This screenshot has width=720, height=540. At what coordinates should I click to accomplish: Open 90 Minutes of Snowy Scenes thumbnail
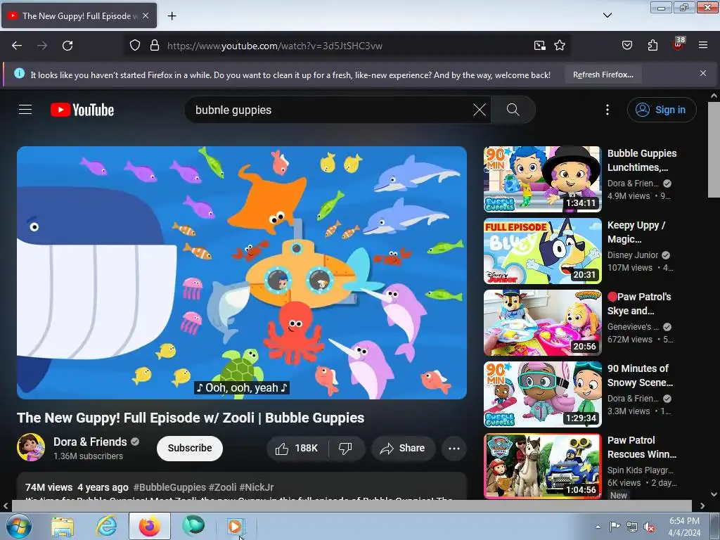pos(542,394)
